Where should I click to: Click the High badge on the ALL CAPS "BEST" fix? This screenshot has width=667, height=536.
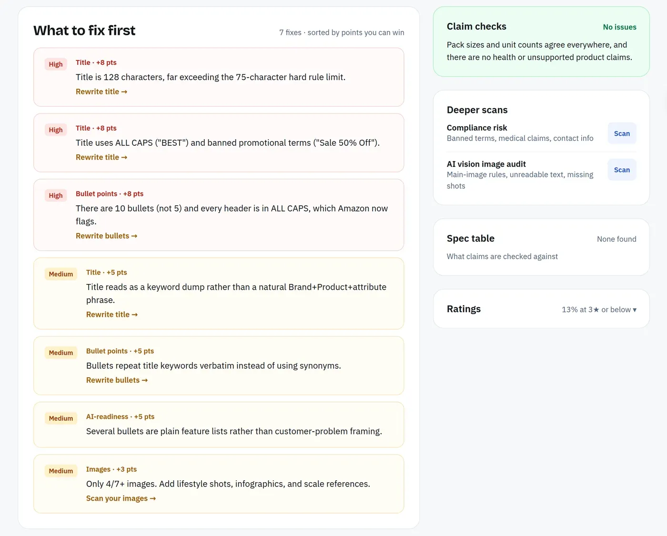tap(56, 130)
